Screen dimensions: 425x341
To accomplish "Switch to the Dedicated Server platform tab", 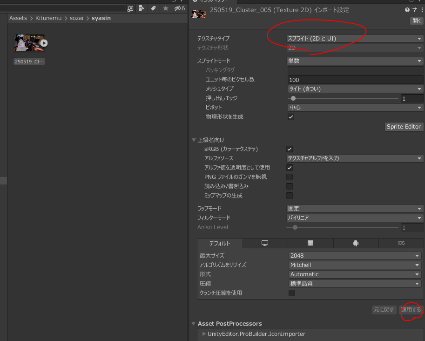I will [x=310, y=243].
